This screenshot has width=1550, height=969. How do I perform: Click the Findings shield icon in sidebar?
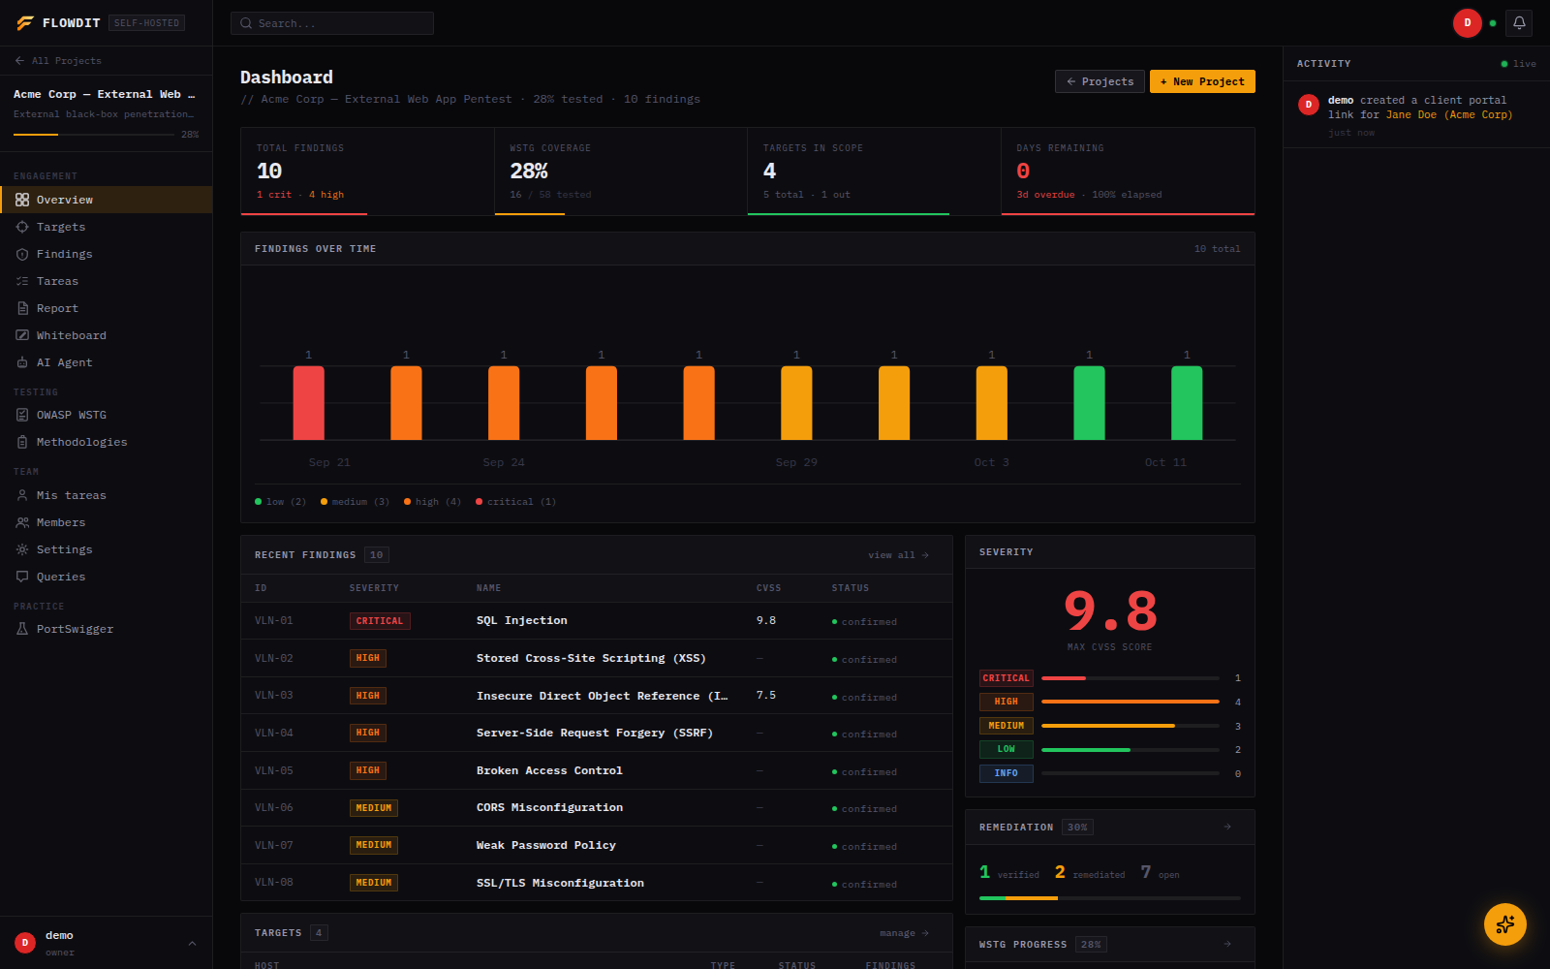22,254
